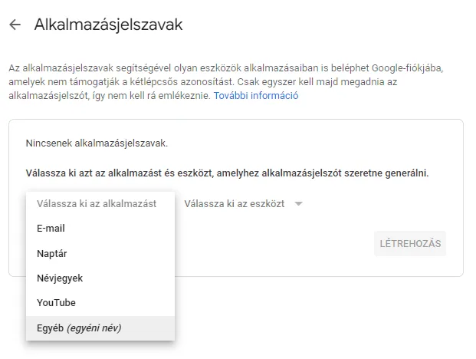Pick Névjegyek from the application list

pos(60,278)
